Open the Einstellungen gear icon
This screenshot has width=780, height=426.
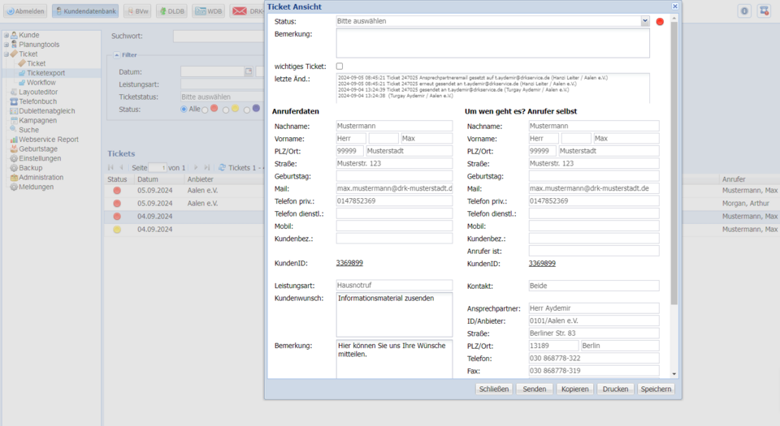click(x=14, y=158)
